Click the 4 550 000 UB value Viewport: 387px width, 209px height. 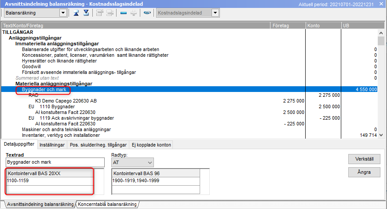pyautogui.click(x=366, y=89)
